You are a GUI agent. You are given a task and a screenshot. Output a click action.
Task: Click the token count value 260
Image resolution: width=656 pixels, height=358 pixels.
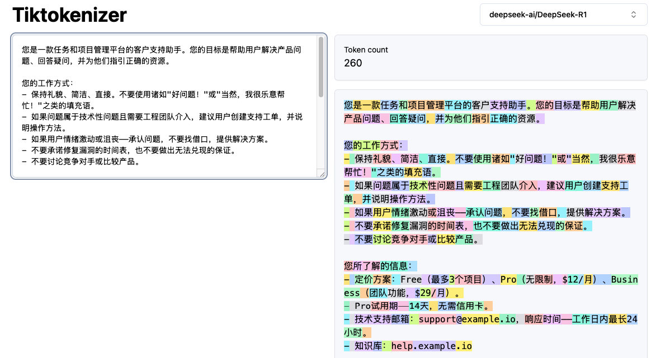tap(353, 63)
